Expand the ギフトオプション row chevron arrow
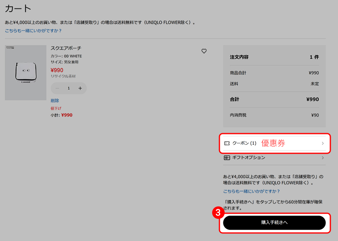 pos(323,158)
